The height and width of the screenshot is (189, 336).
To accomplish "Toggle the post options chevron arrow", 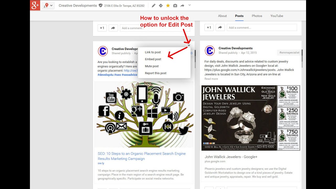I will 189,45.
